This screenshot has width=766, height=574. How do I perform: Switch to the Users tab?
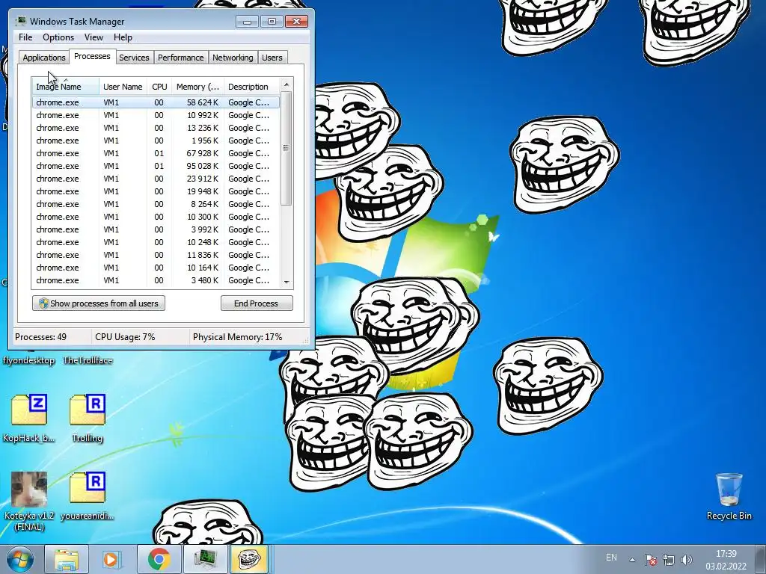(x=272, y=57)
